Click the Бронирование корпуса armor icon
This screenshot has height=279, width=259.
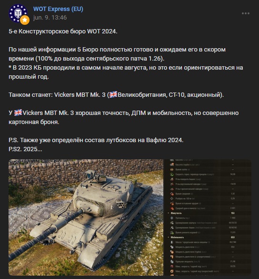click(x=172, y=223)
